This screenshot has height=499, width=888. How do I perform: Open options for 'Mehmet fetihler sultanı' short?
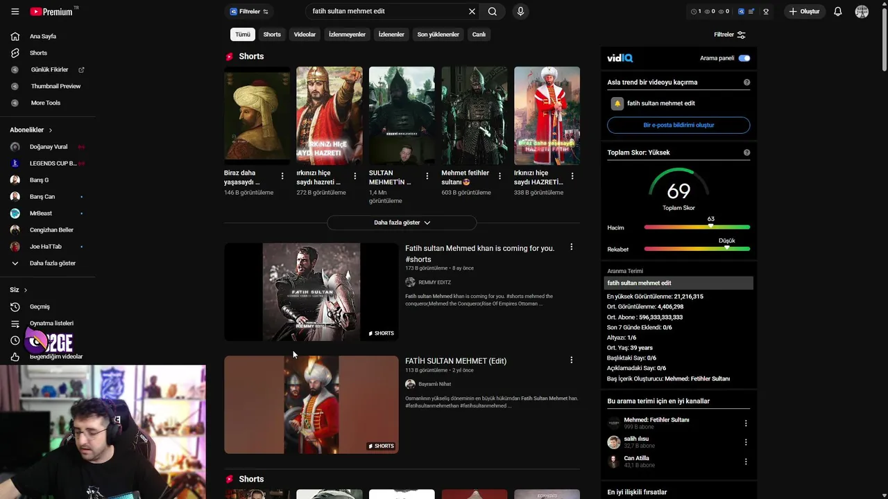(499, 176)
